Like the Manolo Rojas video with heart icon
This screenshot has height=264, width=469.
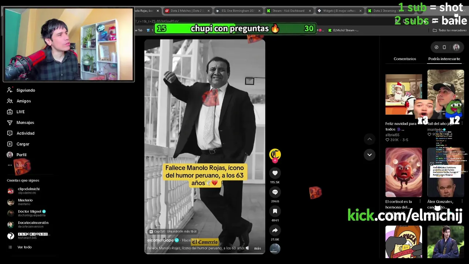(x=275, y=173)
